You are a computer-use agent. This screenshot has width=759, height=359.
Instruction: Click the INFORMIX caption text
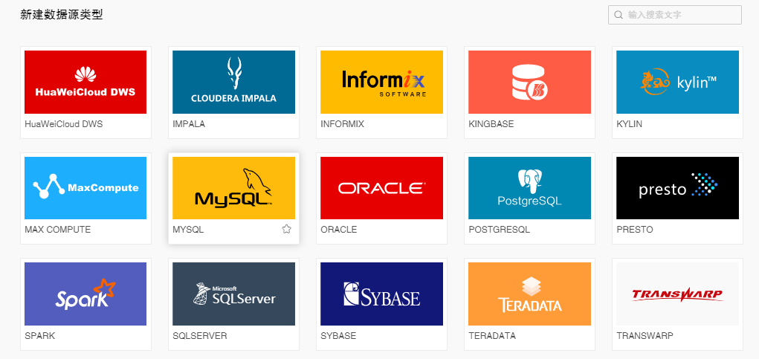342,124
